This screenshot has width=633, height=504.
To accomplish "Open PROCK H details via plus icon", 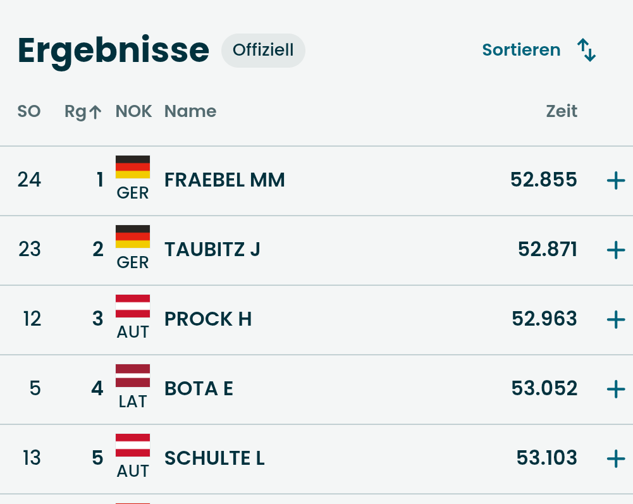I will [615, 321].
